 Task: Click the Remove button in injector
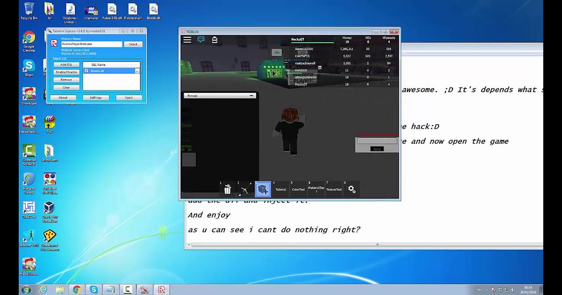coord(66,80)
